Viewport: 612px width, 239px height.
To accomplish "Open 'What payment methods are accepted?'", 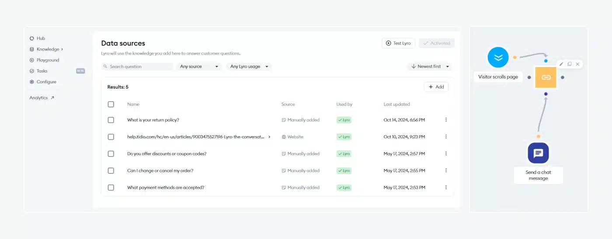I will [x=166, y=188].
